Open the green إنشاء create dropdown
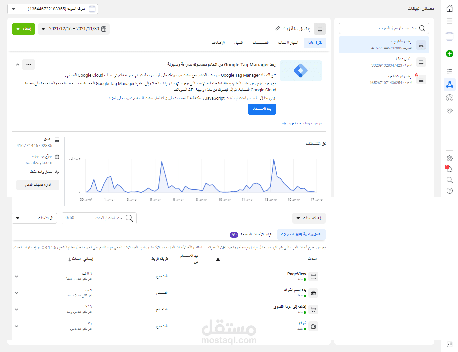458x352 pixels. click(x=23, y=29)
